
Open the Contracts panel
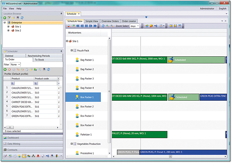[x=33, y=150]
